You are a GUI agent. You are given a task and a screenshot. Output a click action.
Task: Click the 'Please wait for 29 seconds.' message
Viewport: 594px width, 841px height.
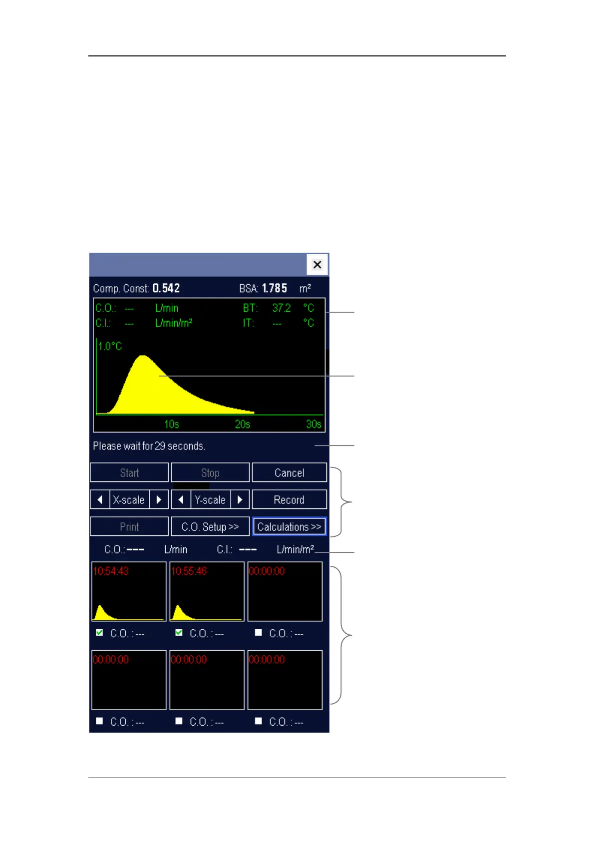[x=149, y=446]
